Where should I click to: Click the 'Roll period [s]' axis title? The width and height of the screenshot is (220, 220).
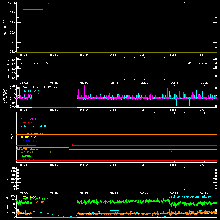click(x=8, y=69)
